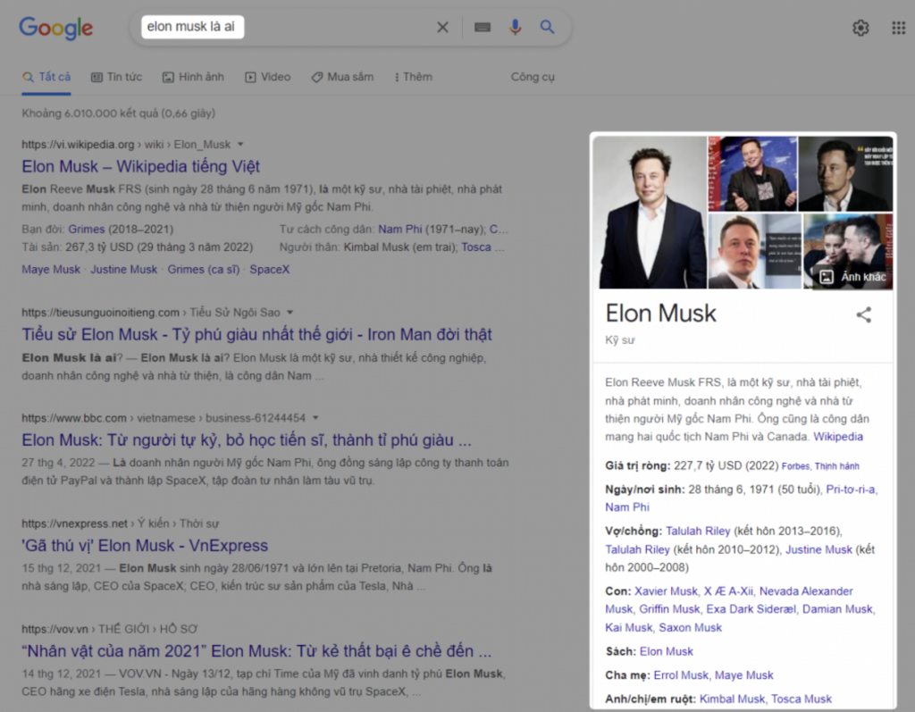This screenshot has height=712, width=915.
Task: Switch to the Video tab
Action: [x=268, y=77]
